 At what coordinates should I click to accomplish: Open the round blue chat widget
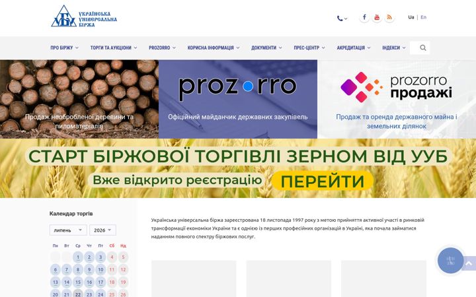(x=450, y=260)
